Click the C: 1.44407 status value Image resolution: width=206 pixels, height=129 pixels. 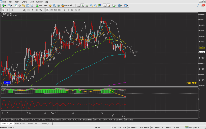167,128
